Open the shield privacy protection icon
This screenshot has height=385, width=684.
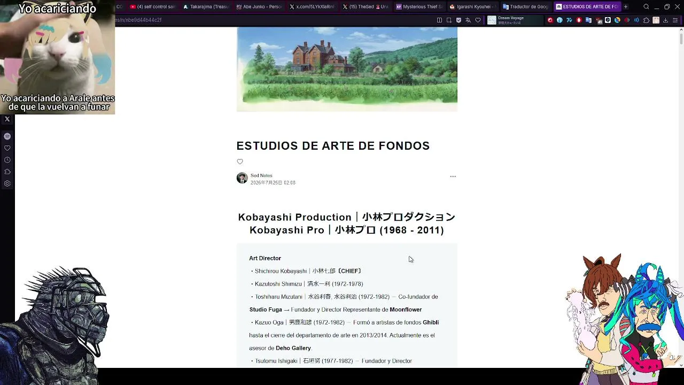pyautogui.click(x=458, y=20)
